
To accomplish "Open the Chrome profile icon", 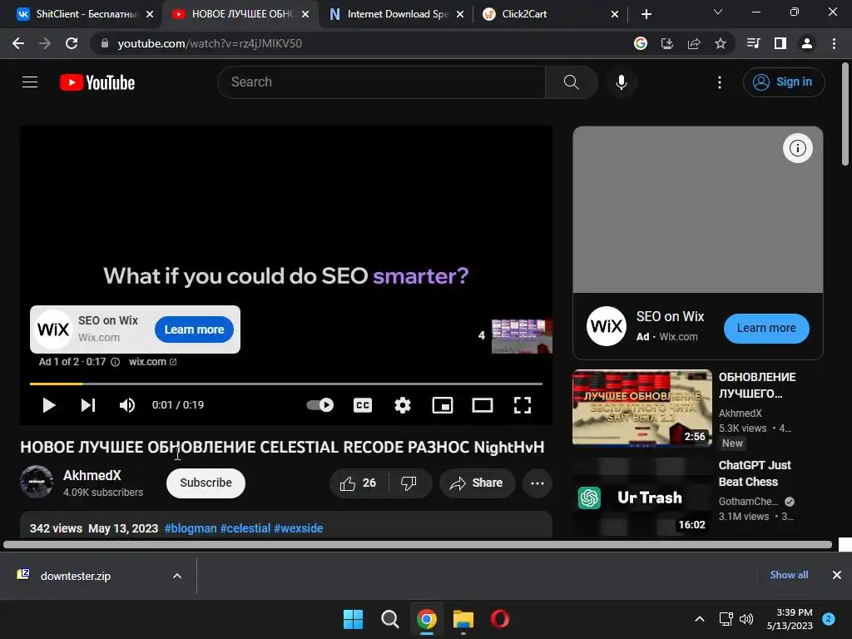I will 807,43.
